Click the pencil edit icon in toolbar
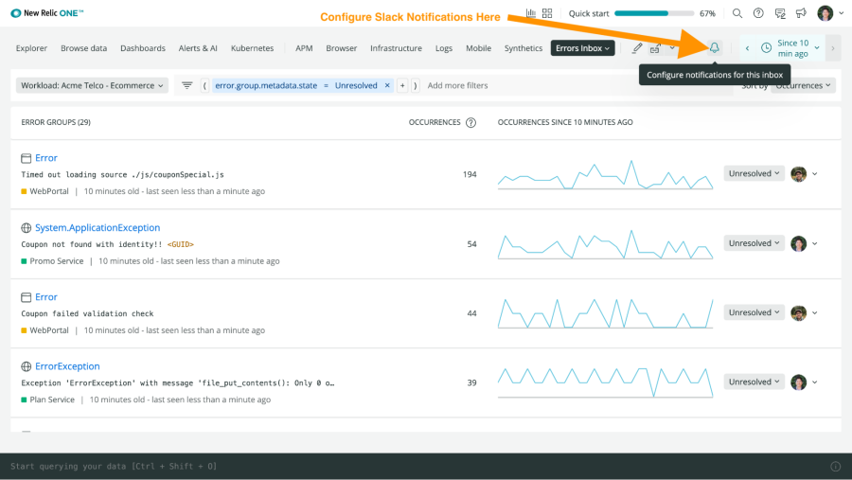Image resolution: width=852 pixels, height=480 pixels. [637, 48]
